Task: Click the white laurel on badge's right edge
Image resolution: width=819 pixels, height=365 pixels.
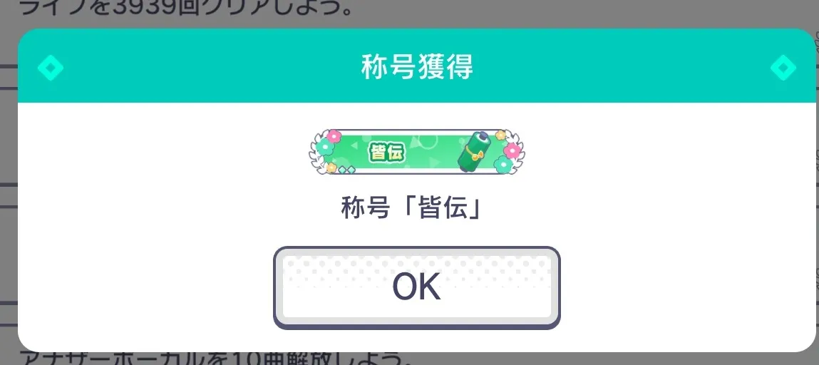Action: click(x=517, y=151)
